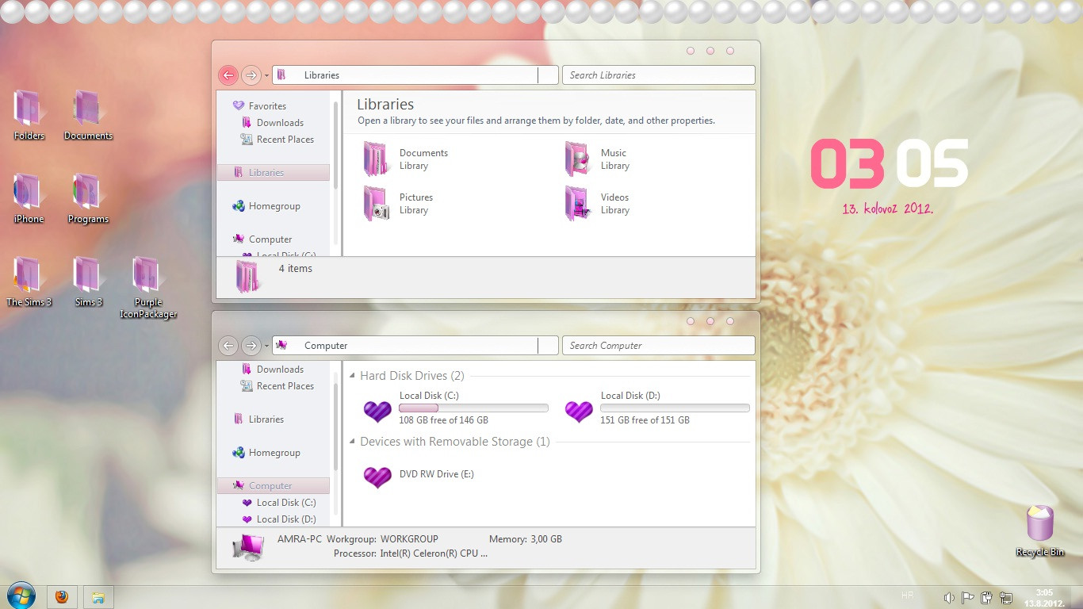This screenshot has width=1083, height=609.
Task: Click '108 GB free of 146 GB' text
Action: 443,420
